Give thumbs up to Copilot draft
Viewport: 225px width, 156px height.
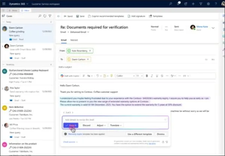point(163,142)
